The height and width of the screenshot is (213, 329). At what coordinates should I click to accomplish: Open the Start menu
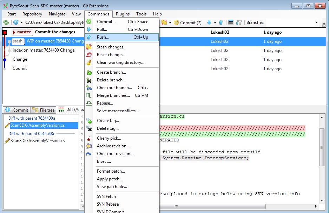point(12,14)
